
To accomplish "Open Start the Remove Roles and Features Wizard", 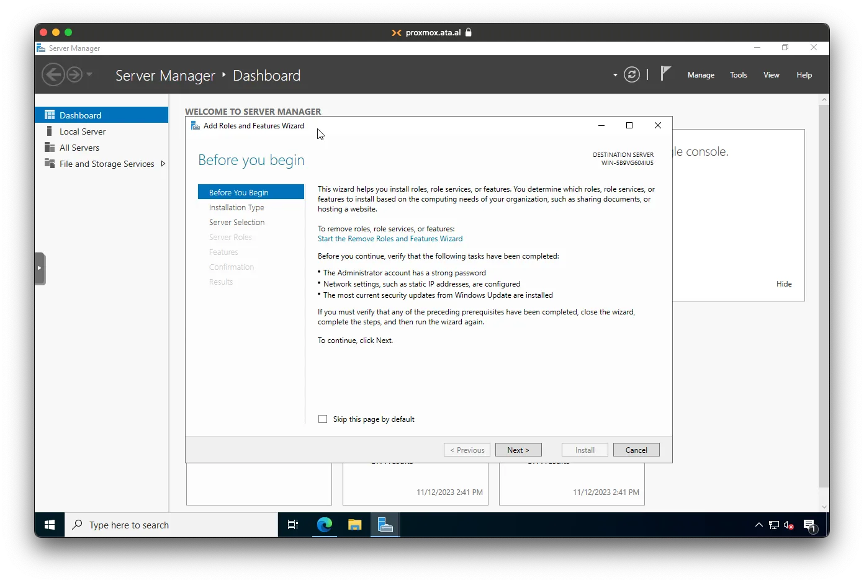I will (390, 239).
